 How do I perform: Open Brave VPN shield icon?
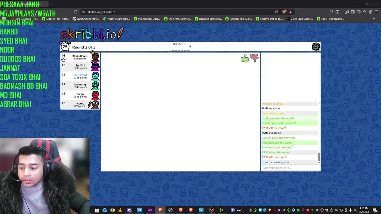coord(371,12)
